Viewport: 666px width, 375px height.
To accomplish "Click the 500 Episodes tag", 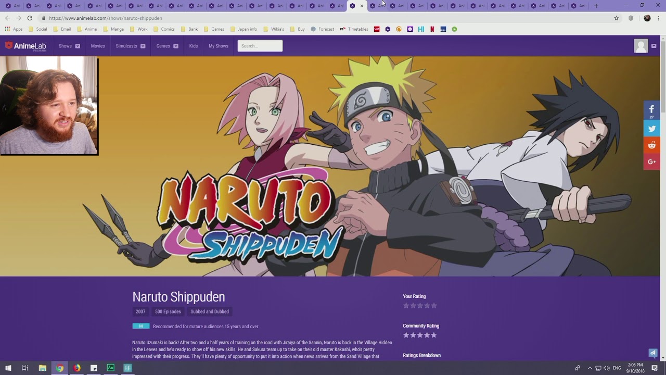I will coord(168,311).
